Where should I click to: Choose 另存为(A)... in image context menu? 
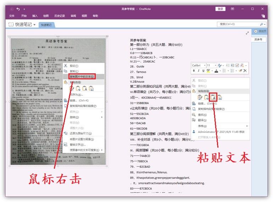pos(84,95)
